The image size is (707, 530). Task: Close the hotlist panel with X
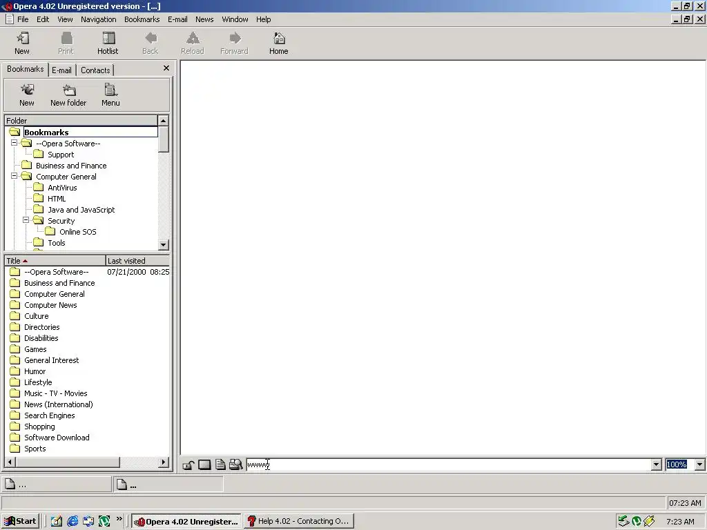pyautogui.click(x=166, y=68)
